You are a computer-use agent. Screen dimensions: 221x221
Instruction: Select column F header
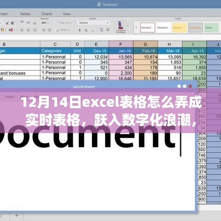click(x=121, y=44)
